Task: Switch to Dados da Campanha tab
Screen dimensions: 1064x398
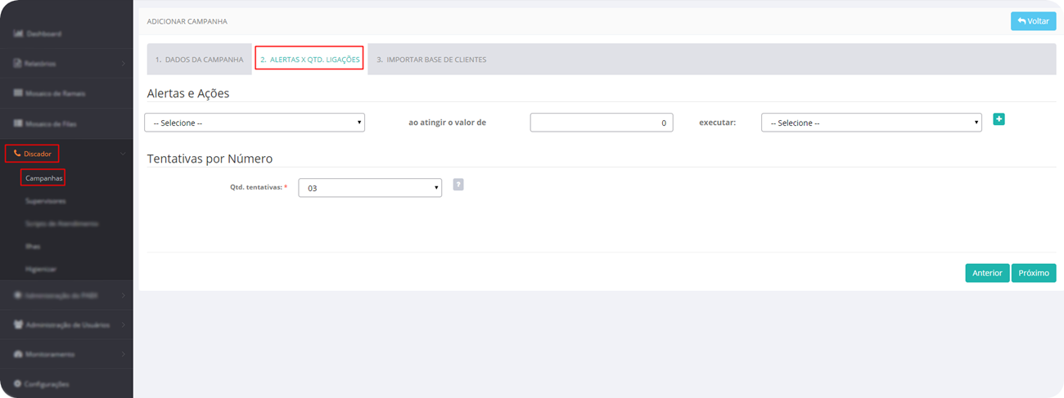Action: click(x=199, y=60)
